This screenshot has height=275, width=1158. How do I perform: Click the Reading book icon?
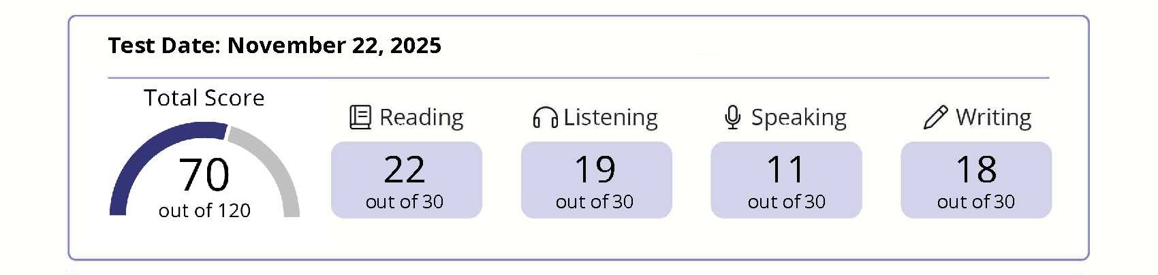click(360, 117)
